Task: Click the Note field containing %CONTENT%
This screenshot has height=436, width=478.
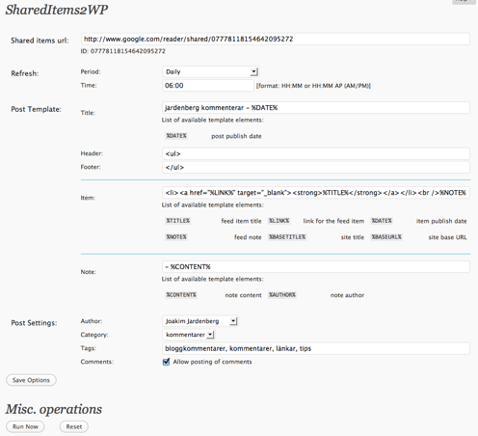Action: pyautogui.click(x=316, y=267)
